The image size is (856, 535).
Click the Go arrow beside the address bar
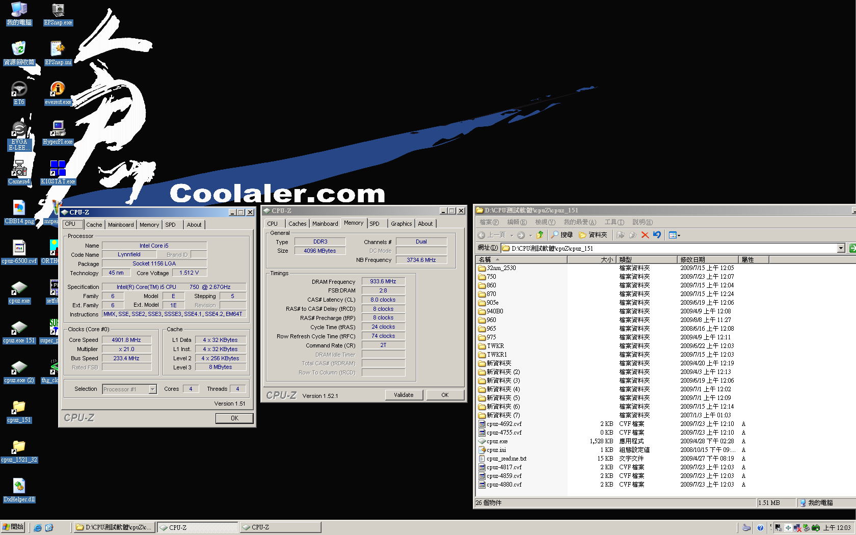click(x=852, y=248)
